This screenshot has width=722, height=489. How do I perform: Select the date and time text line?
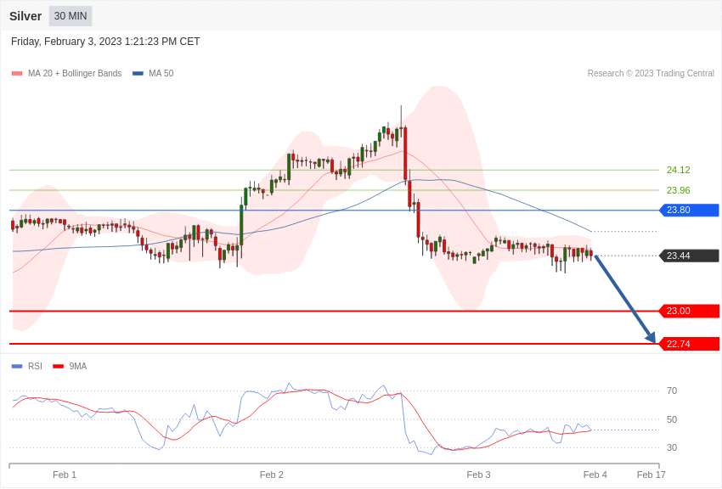pyautogui.click(x=105, y=42)
